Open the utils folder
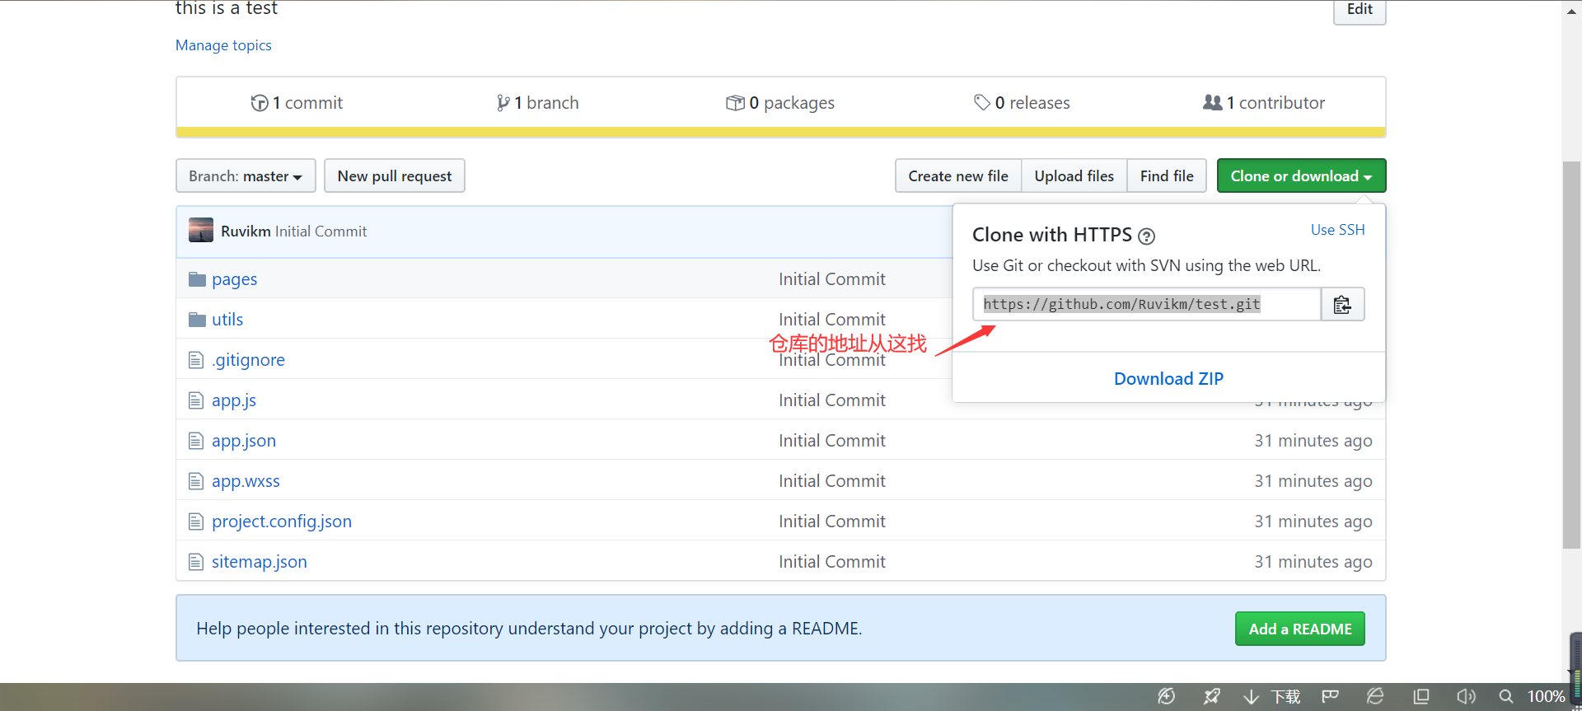This screenshot has height=711, width=1582. 227,320
